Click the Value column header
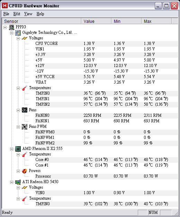The image size is (180, 217). pyautogui.click(x=97, y=21)
